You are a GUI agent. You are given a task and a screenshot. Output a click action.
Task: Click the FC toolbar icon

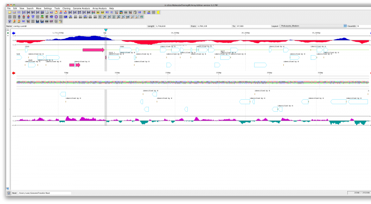112,13
